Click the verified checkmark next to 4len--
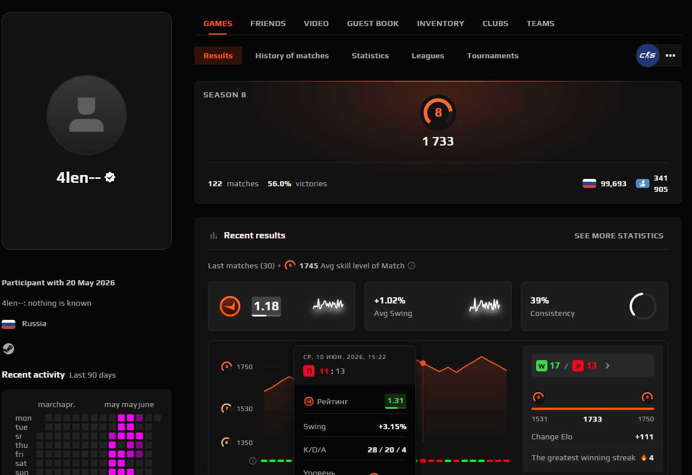 coord(111,177)
